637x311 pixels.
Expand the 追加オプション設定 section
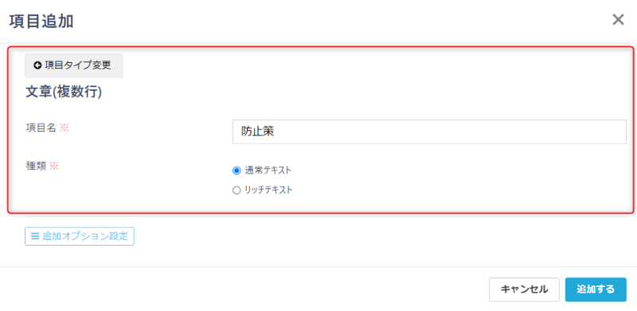[80, 236]
